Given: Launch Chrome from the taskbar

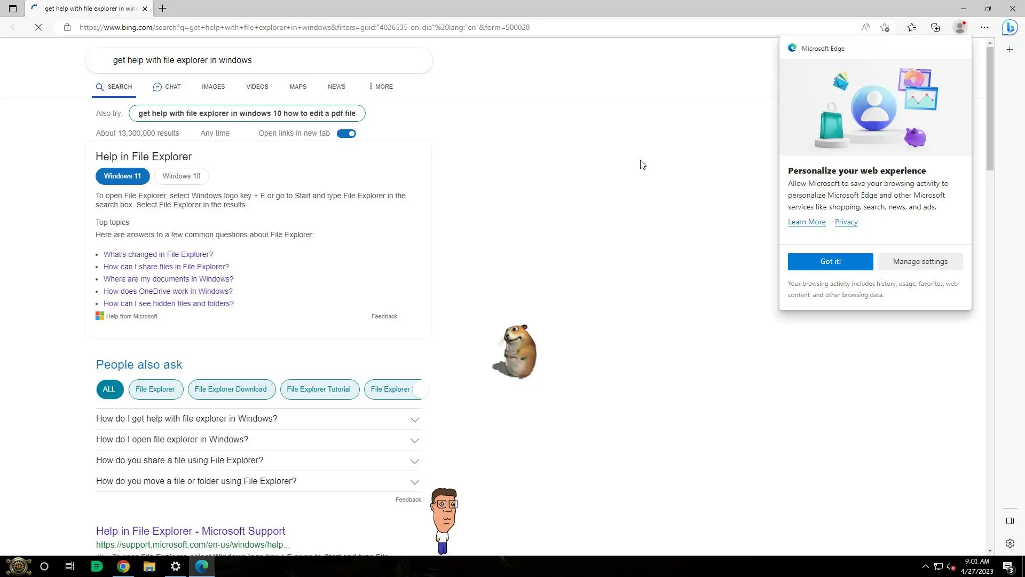Looking at the screenshot, I should (x=123, y=566).
